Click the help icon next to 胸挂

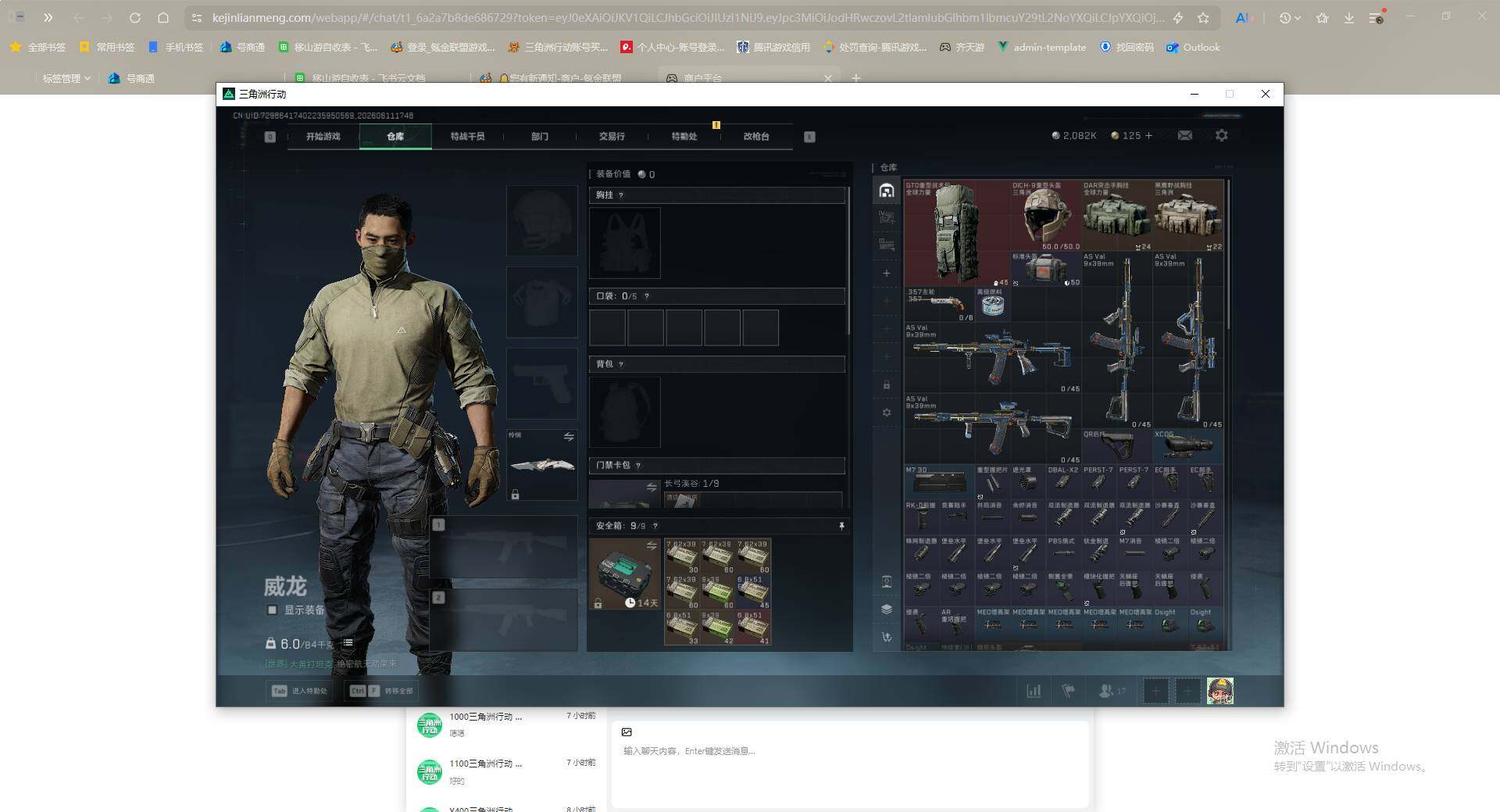click(x=621, y=195)
